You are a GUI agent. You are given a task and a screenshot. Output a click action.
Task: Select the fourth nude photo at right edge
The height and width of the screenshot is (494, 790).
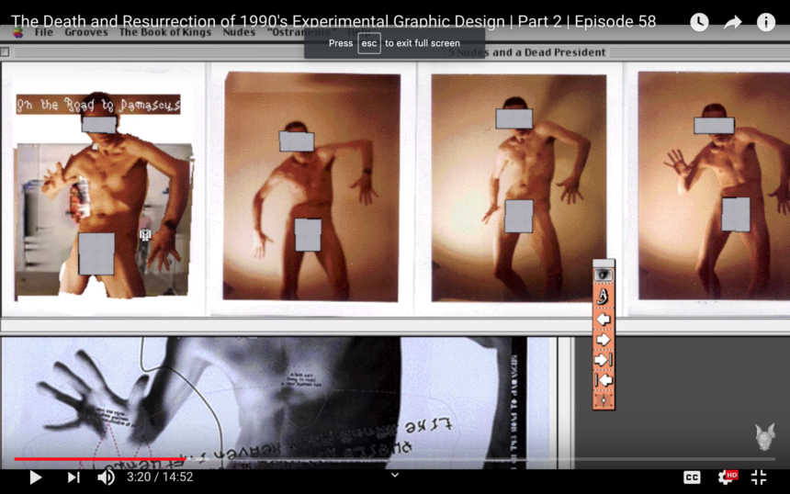click(714, 186)
